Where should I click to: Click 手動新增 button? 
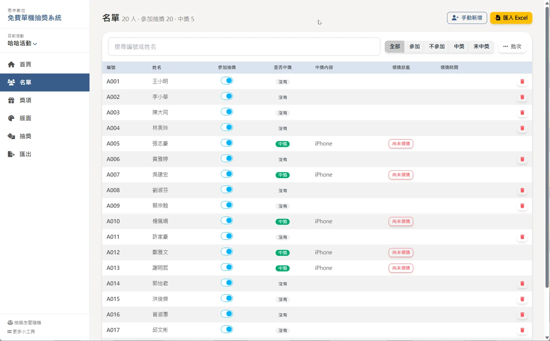point(467,18)
